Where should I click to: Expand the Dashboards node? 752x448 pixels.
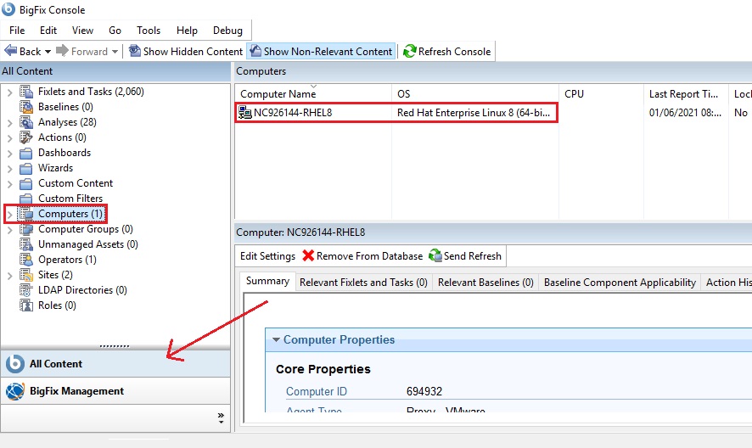(x=9, y=154)
